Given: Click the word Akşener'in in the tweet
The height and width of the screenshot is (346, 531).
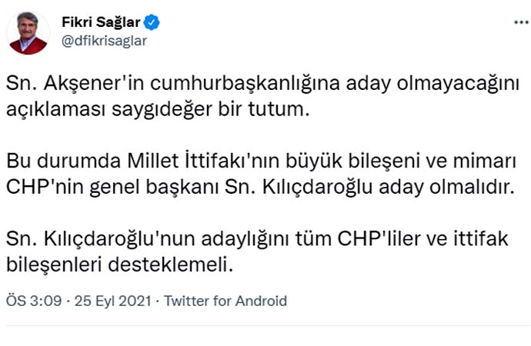Looking at the screenshot, I should pyautogui.click(x=78, y=83).
